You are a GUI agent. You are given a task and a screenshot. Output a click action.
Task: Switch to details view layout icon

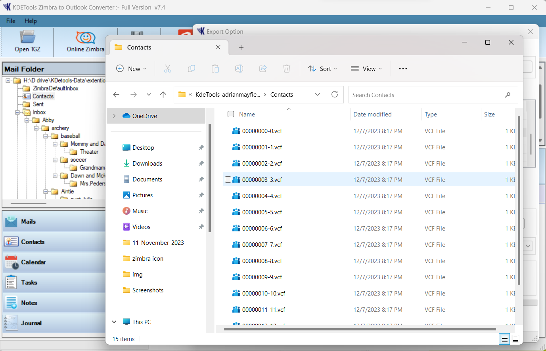point(504,339)
